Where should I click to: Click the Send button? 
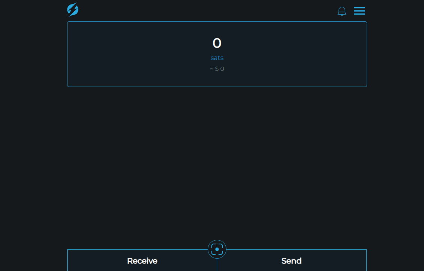291,261
